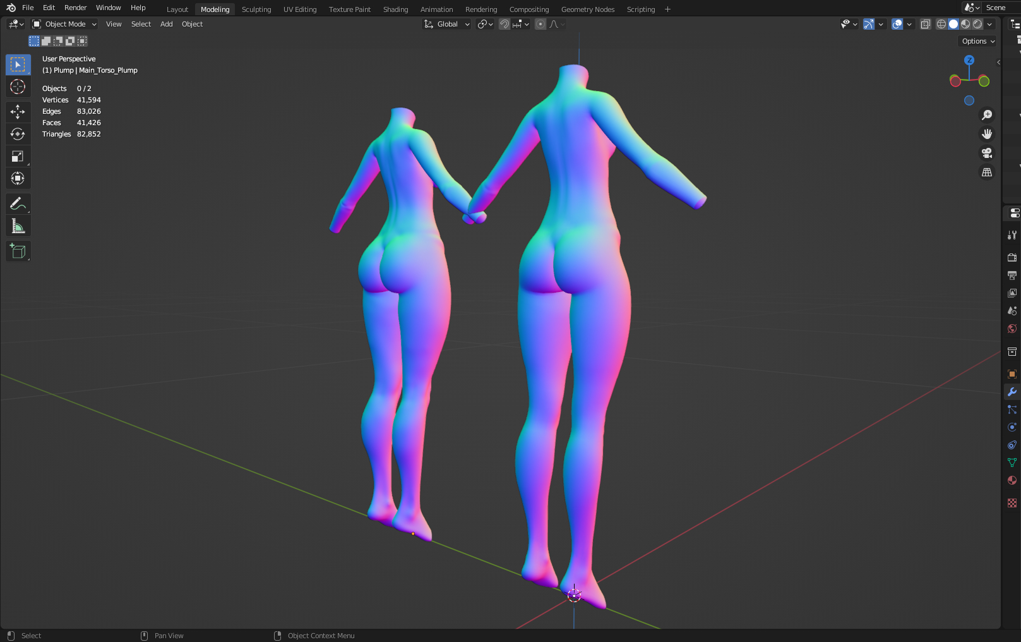Toggle snapping magnet
The image size is (1021, 642).
coord(505,24)
